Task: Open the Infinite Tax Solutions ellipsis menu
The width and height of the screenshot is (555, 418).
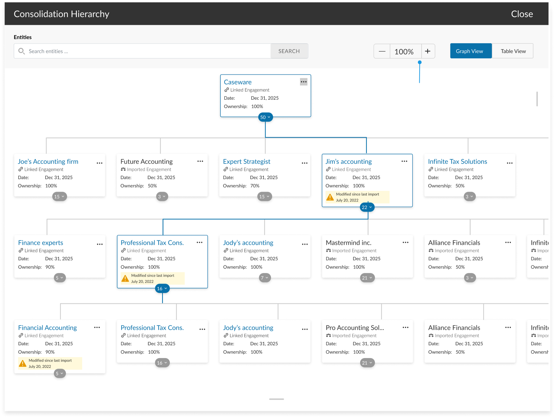Action: pos(510,163)
